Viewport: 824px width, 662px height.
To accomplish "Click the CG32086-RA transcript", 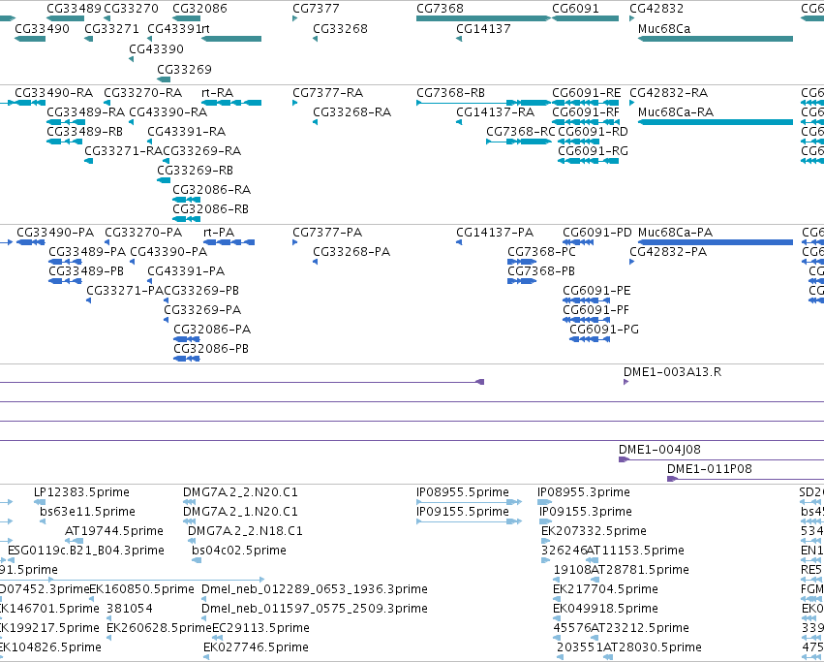I will click(186, 200).
